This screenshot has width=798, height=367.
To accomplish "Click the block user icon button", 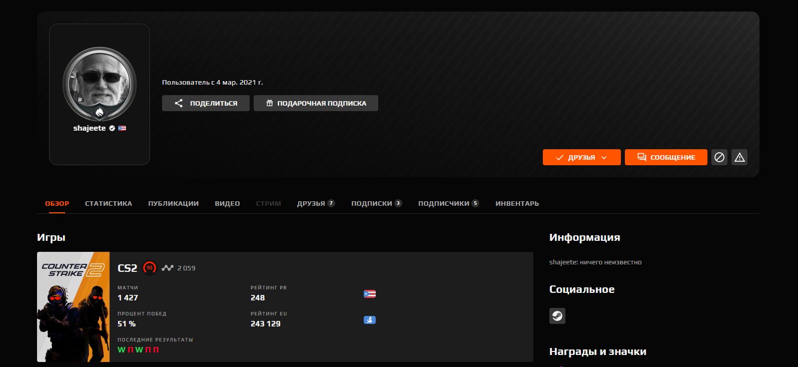I will tap(719, 157).
